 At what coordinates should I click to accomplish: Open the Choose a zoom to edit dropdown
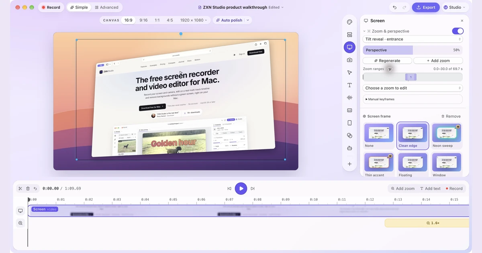click(413, 88)
